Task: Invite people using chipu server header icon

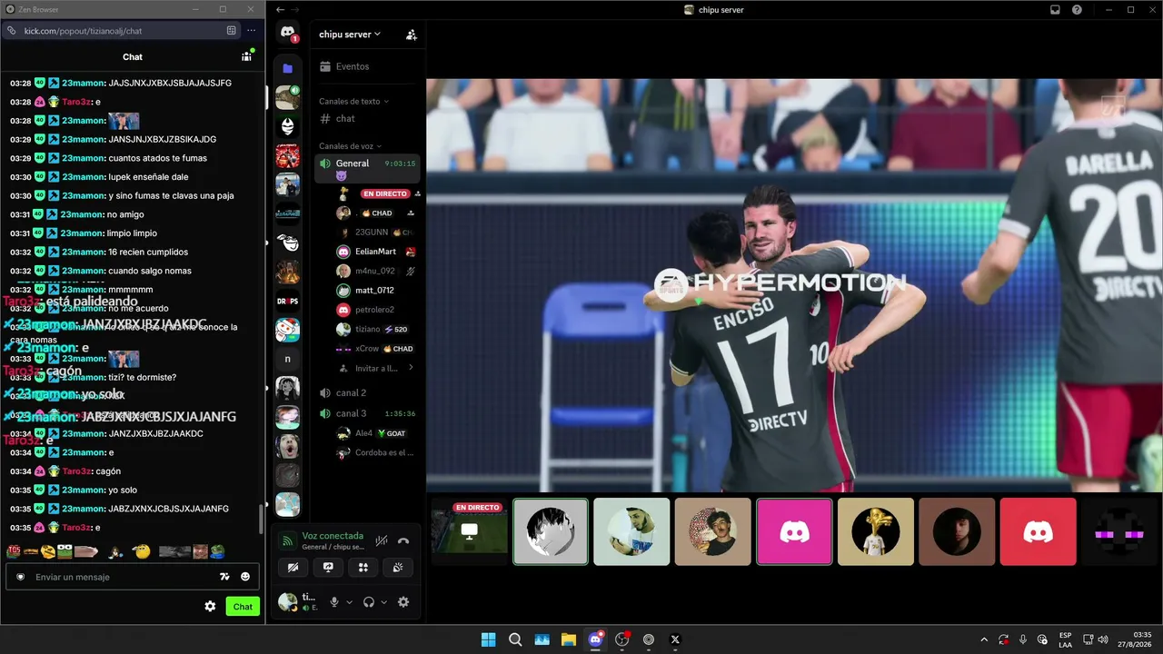Action: pos(412,35)
